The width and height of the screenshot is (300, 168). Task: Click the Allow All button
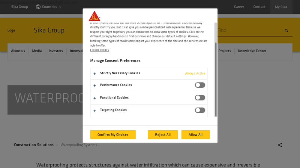(x=195, y=135)
